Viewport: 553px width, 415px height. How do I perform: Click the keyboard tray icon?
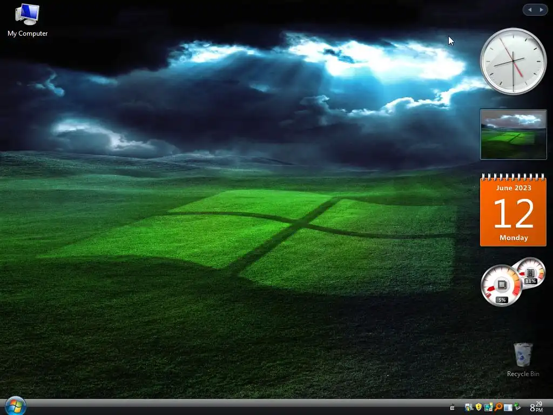click(452, 407)
